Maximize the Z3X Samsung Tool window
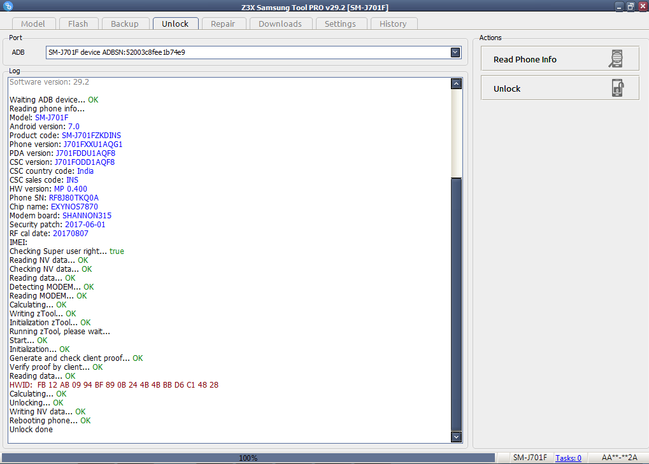Viewport: 649px width, 464px height. 631,6
